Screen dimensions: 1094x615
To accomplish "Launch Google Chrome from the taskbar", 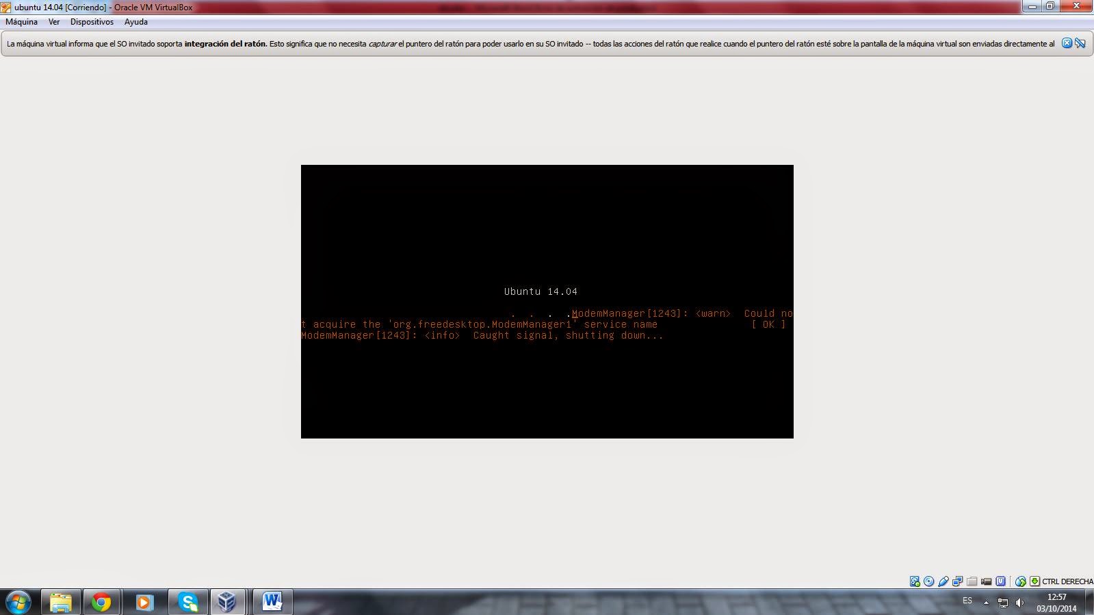I will pos(101,602).
